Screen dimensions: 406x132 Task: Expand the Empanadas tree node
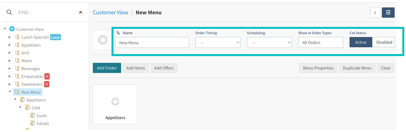10,76
